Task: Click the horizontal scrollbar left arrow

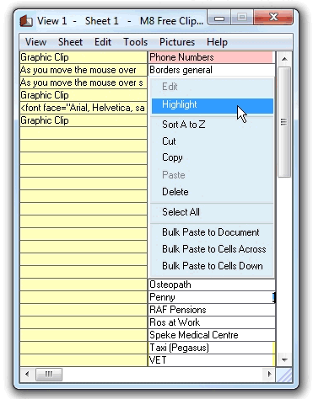Action: (27, 374)
